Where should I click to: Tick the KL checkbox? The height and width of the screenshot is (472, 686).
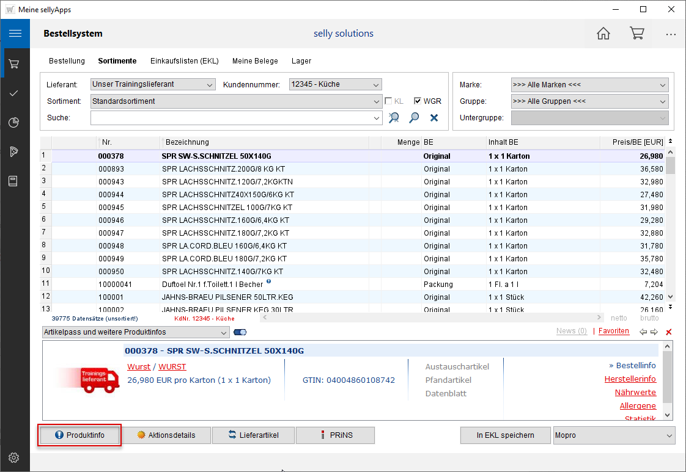coord(389,101)
